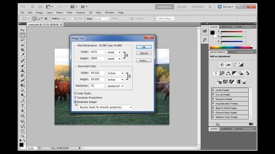The image size is (275, 154).
Task: Switch to the Swatches tab
Action: coord(226,27)
